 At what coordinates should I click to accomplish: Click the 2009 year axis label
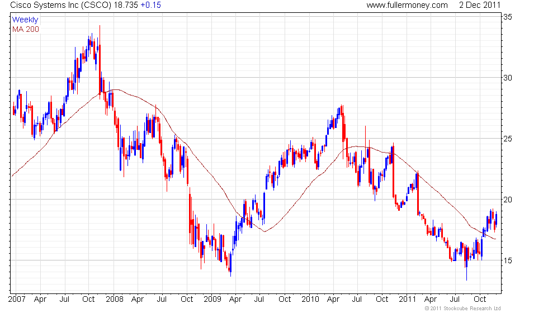coord(212,300)
